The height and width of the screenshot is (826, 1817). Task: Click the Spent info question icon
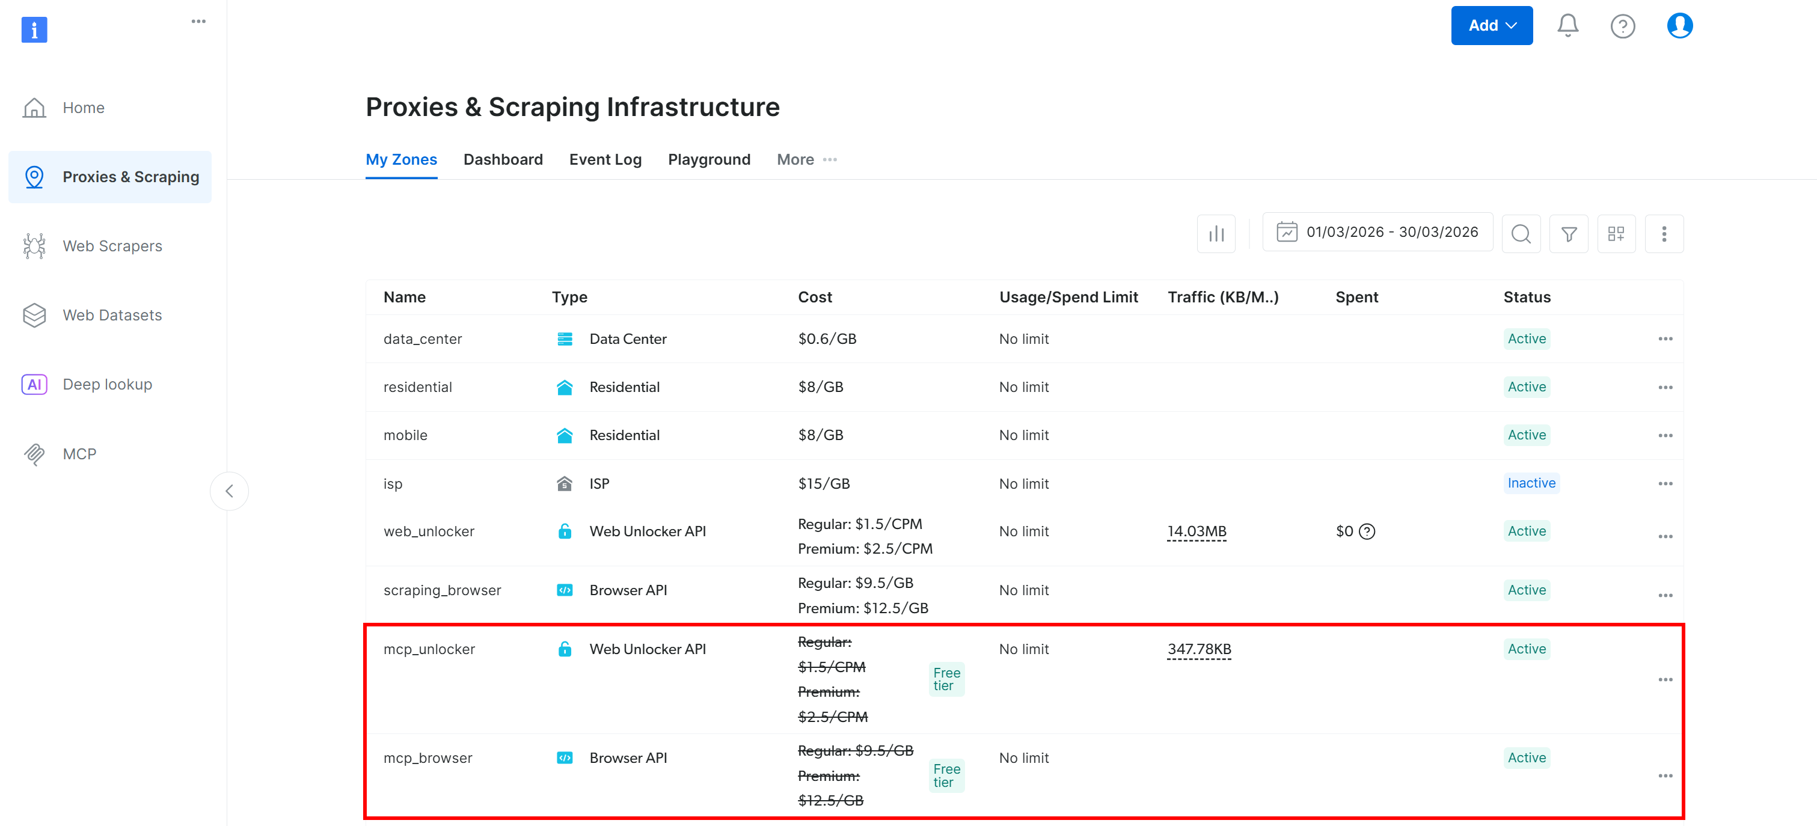click(1367, 531)
